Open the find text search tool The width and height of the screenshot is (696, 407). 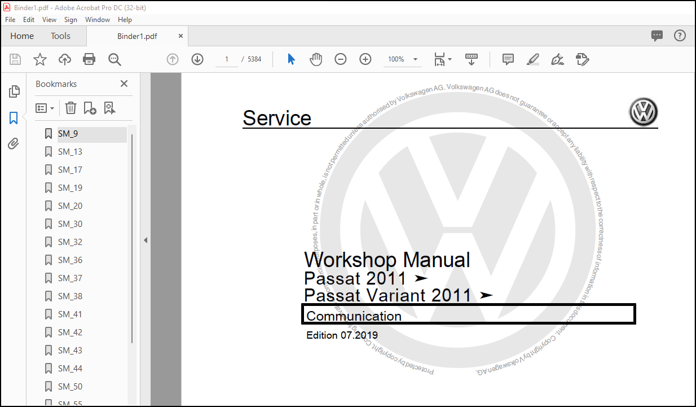click(x=114, y=59)
